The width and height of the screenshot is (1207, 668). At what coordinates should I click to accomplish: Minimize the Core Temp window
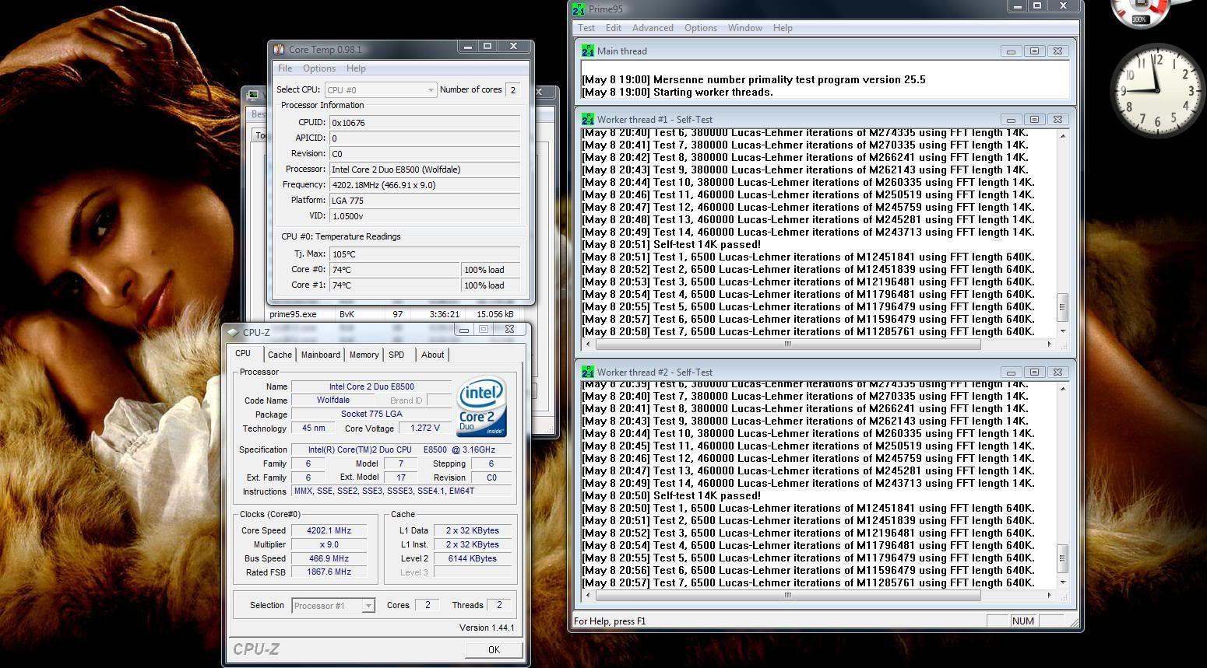pos(466,47)
